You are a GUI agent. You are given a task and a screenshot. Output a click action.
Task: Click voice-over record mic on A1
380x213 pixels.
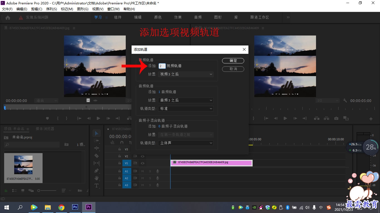point(157,171)
